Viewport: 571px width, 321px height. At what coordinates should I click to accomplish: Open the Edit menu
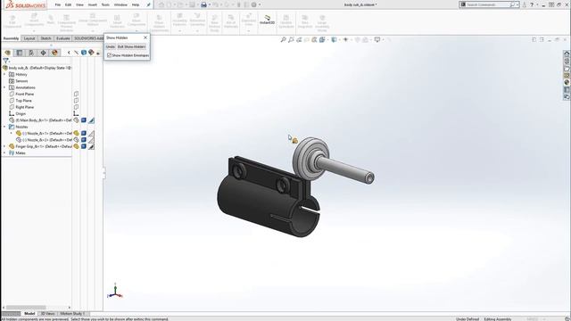68,4
